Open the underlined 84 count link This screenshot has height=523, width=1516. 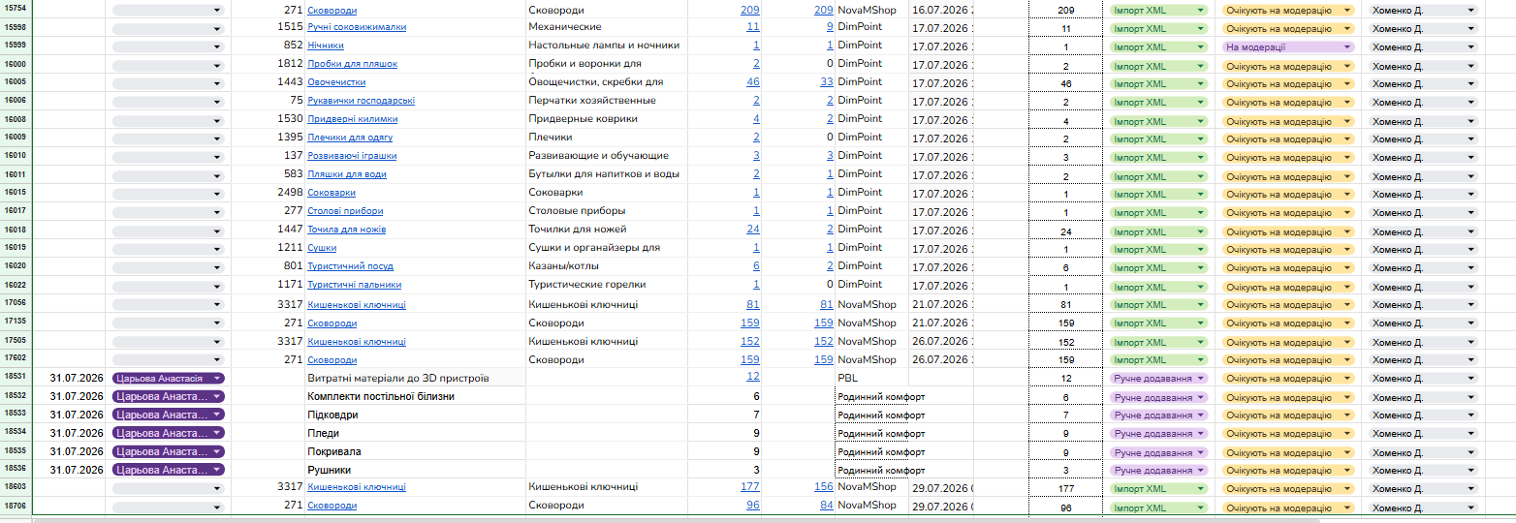826,506
